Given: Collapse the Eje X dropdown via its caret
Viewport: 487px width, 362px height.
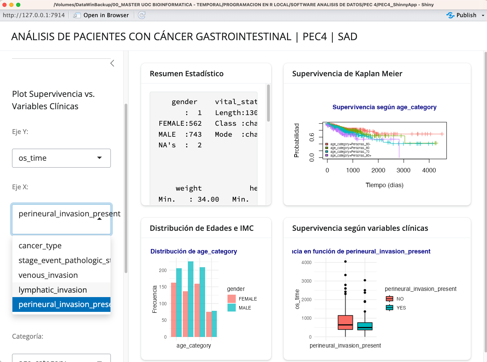Looking at the screenshot, I should coord(99,219).
